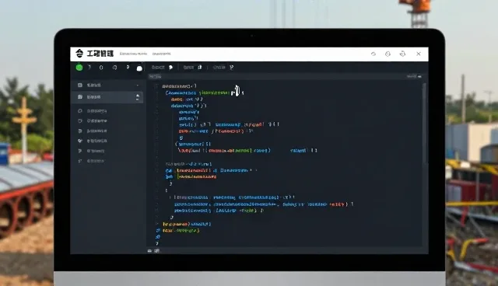
Task: Click the app logo in the title bar
Action: (79, 54)
